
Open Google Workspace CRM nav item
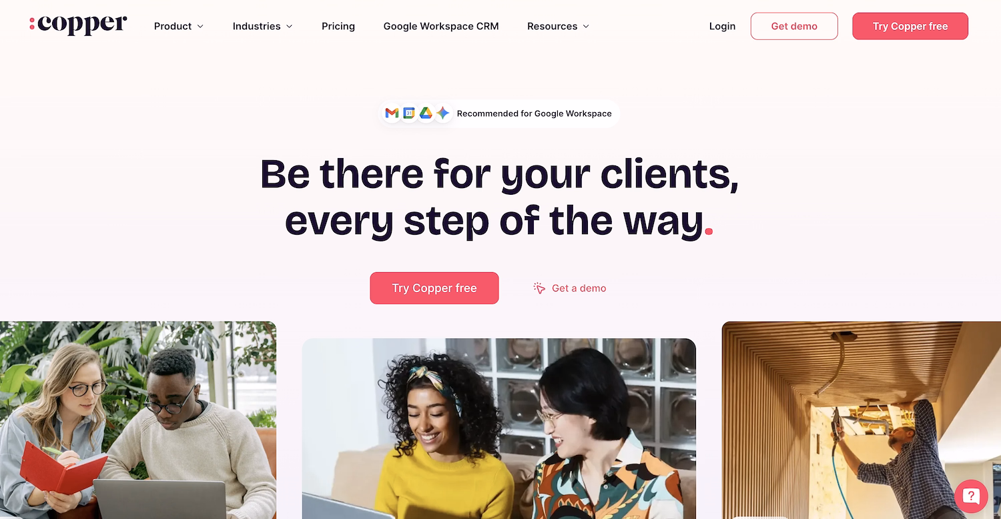pos(441,27)
